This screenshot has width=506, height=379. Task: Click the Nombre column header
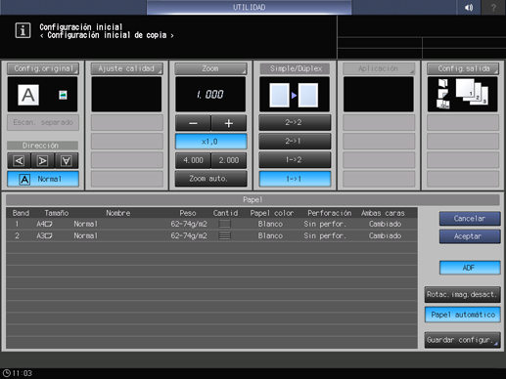point(118,213)
